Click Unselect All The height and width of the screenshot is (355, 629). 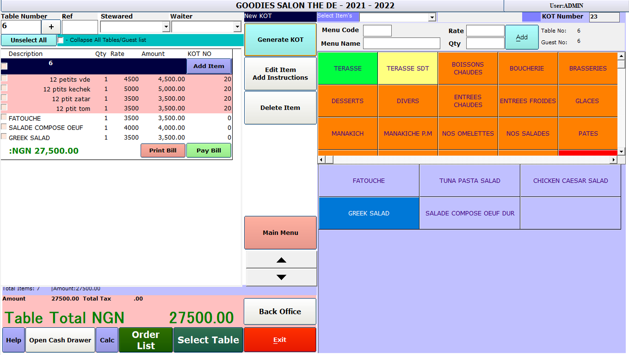(29, 40)
